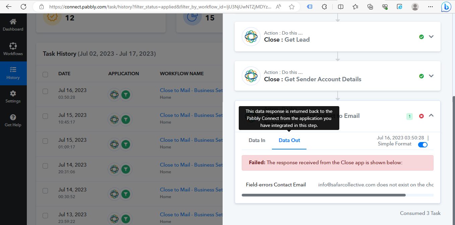Open workflow link in Jul 13 23:59:22 row

tap(191, 215)
